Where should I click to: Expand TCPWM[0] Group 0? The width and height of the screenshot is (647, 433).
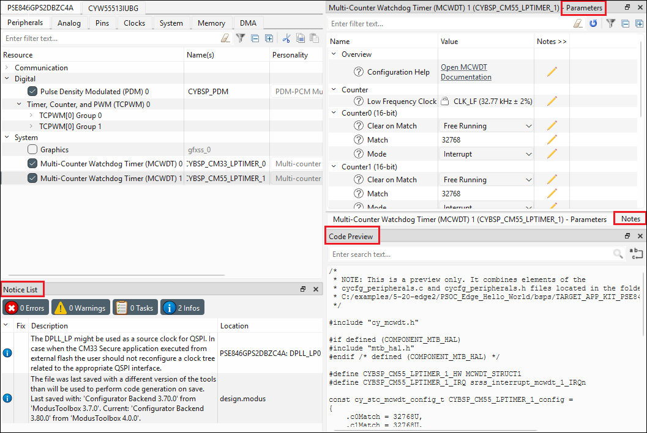point(31,115)
